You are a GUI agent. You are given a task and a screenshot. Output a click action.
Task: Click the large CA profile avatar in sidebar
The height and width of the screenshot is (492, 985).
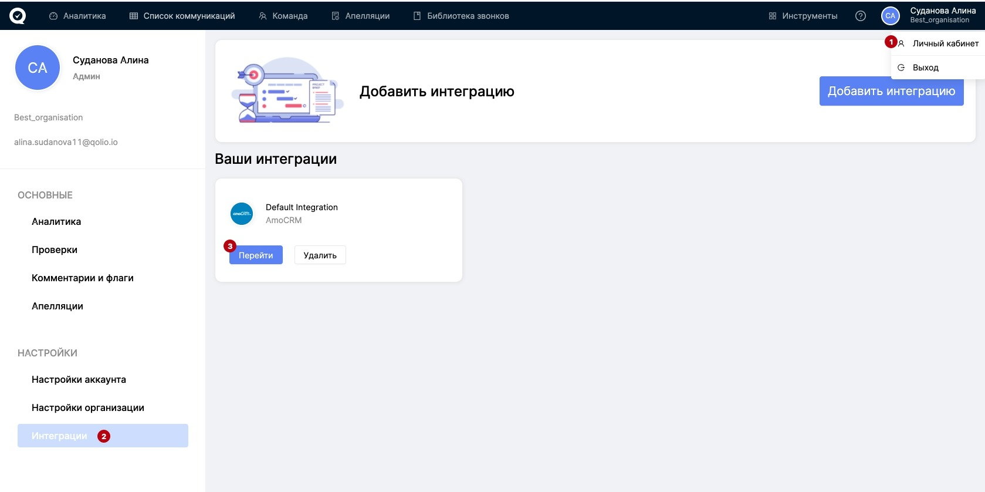click(x=38, y=68)
